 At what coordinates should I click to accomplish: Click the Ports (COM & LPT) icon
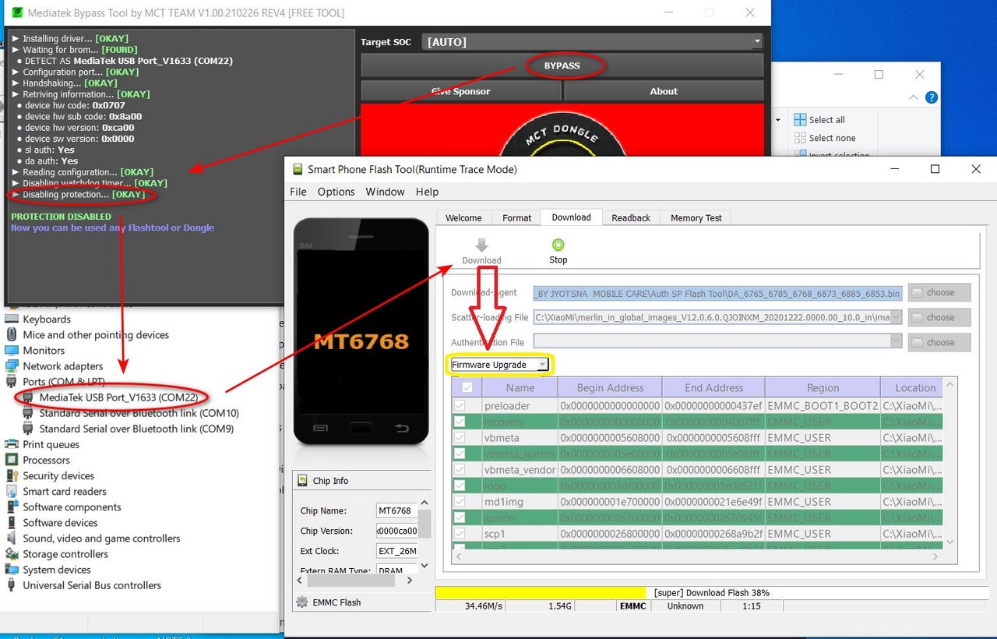click(12, 382)
